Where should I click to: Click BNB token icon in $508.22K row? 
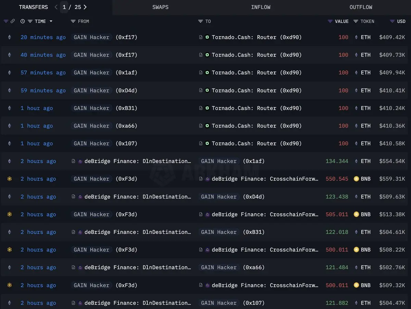[356, 250]
